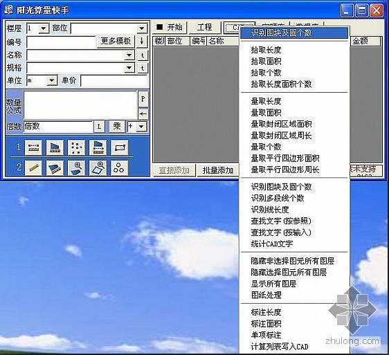Open the 楼层 dropdown

(44, 28)
